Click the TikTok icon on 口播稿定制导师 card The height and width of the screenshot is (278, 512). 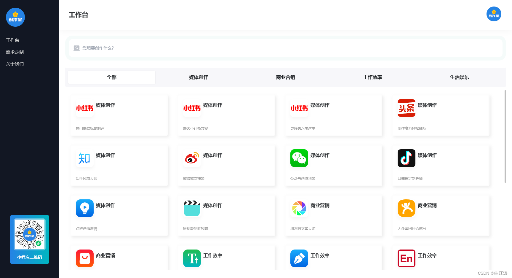click(407, 158)
